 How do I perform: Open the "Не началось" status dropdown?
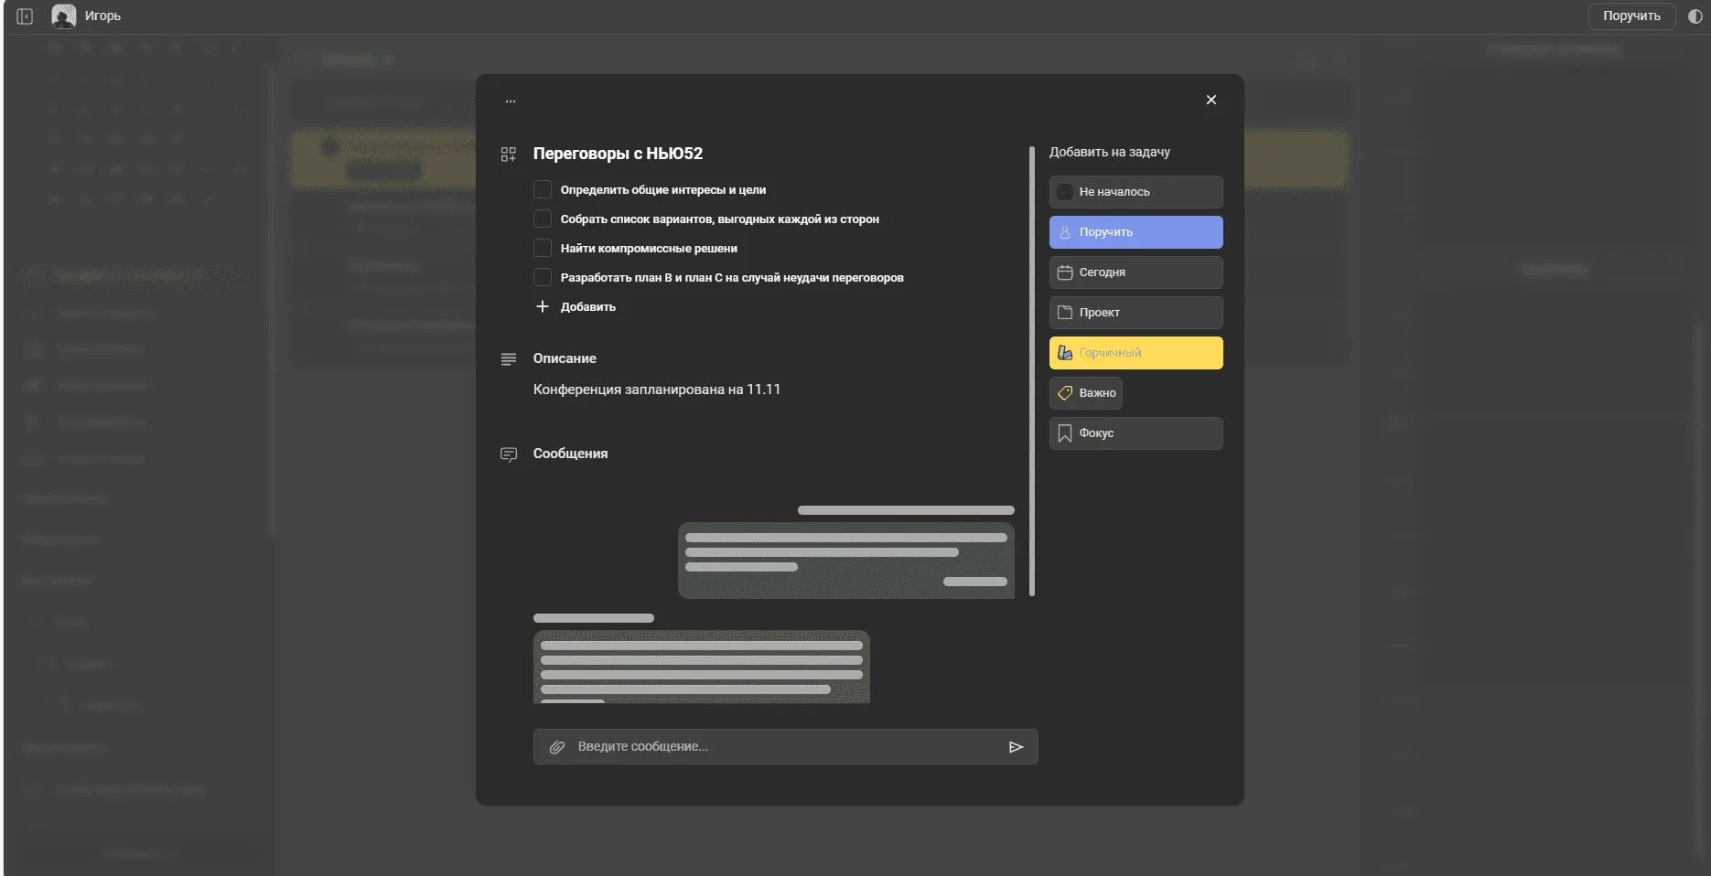pos(1135,192)
